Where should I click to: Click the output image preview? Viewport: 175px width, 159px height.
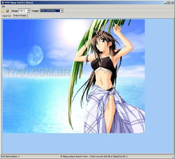click(x=74, y=76)
